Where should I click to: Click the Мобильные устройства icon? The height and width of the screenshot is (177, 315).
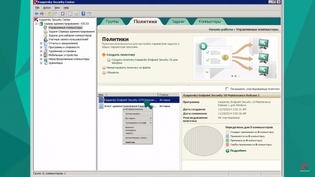click(46, 55)
